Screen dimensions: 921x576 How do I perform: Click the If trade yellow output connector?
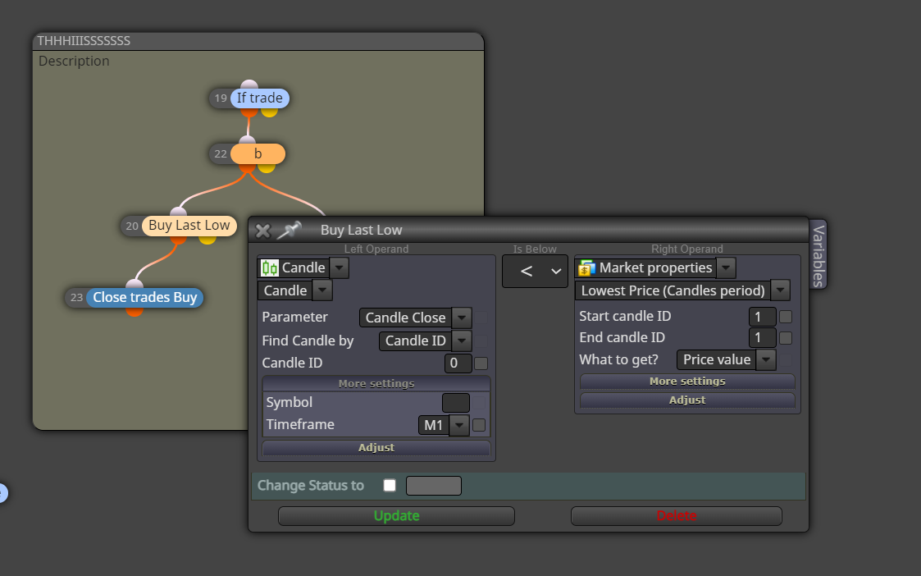269,112
